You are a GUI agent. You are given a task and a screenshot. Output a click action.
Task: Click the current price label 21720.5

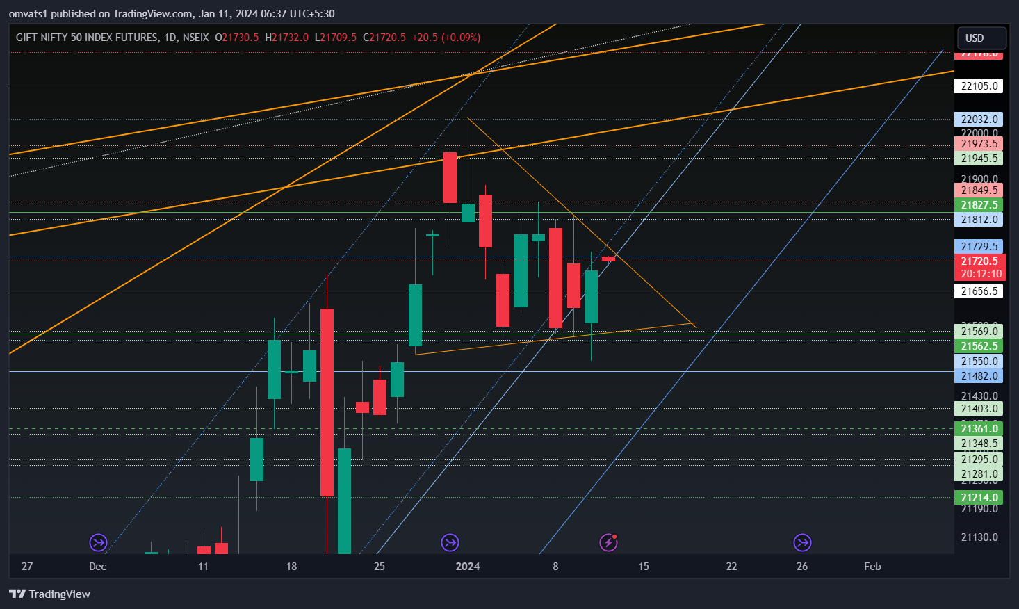[979, 261]
